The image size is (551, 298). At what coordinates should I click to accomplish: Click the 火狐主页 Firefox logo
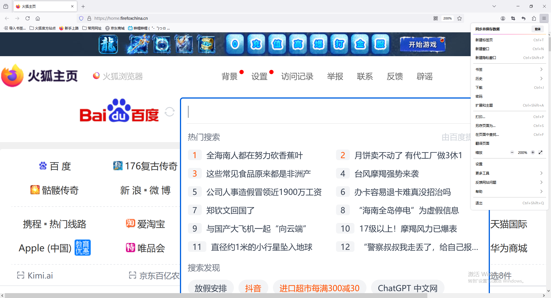point(39,76)
